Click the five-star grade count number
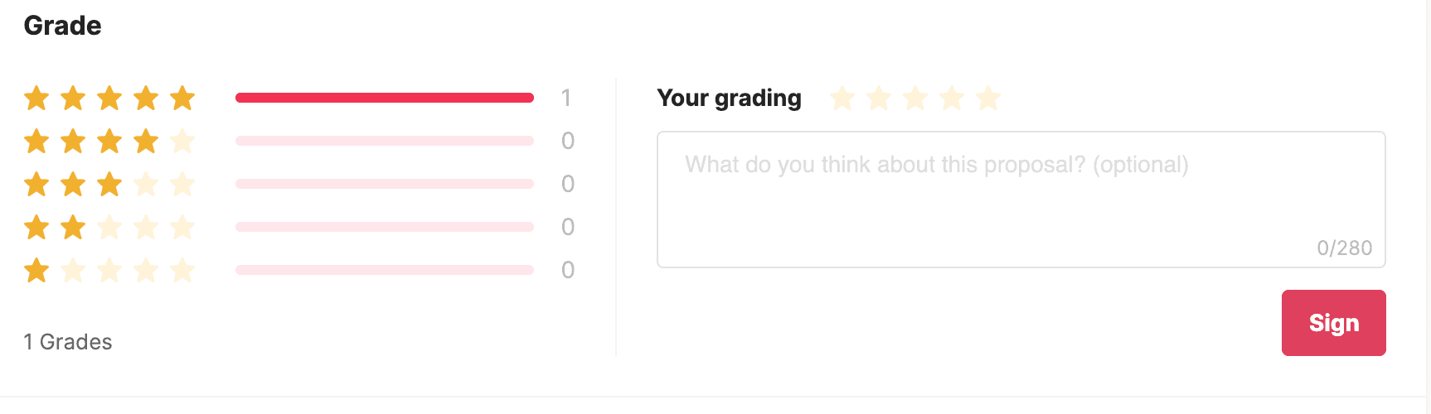The image size is (1431, 414). (566, 99)
